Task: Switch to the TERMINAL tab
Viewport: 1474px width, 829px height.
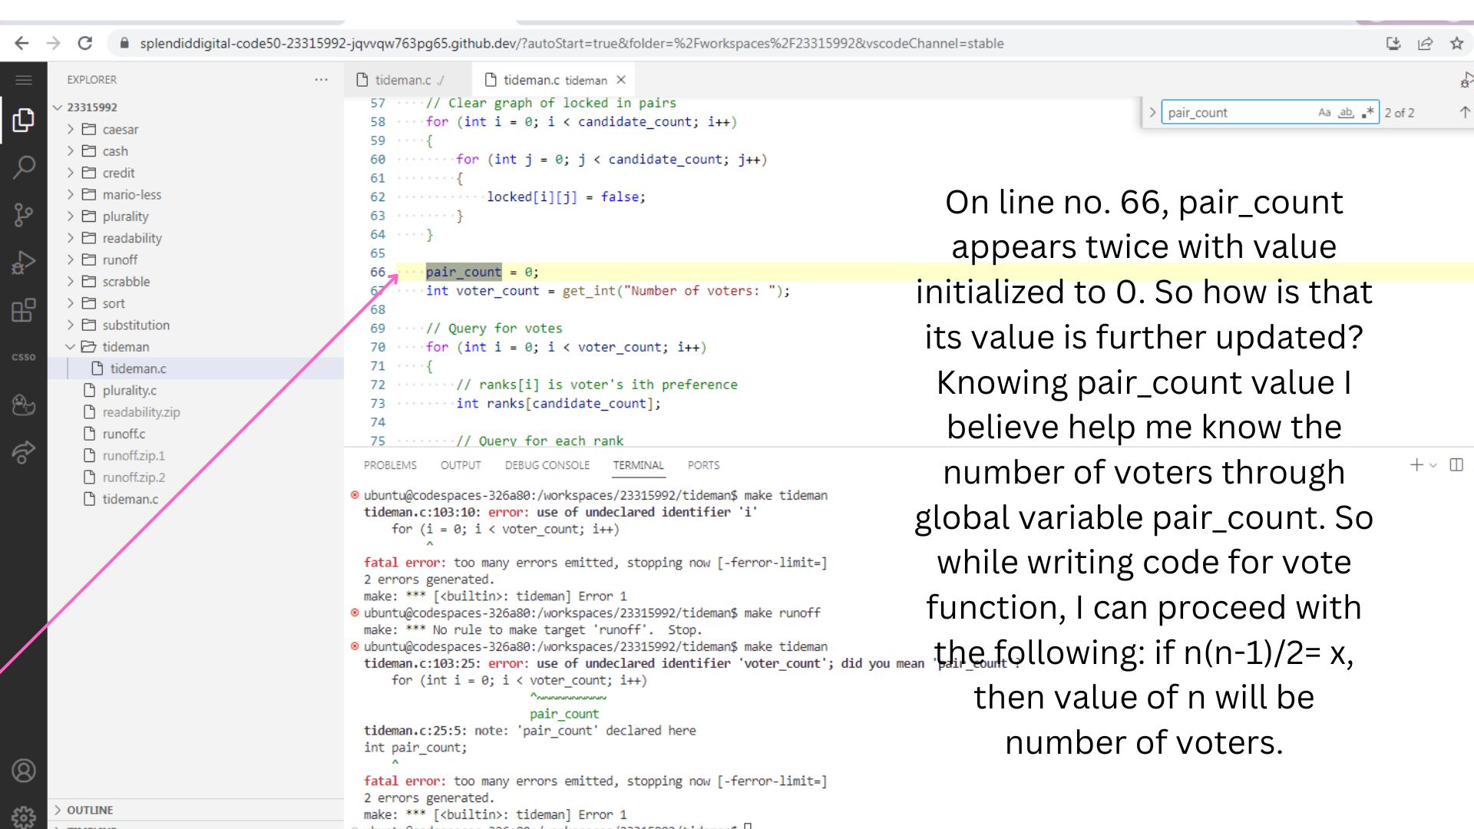Action: point(638,465)
